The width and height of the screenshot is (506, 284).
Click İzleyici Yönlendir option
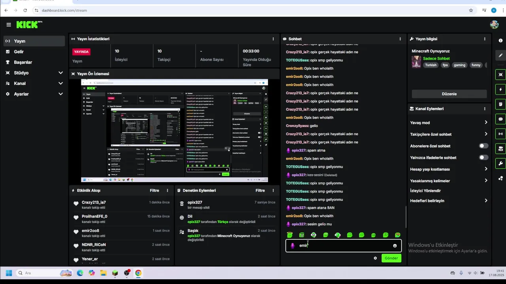(425, 191)
